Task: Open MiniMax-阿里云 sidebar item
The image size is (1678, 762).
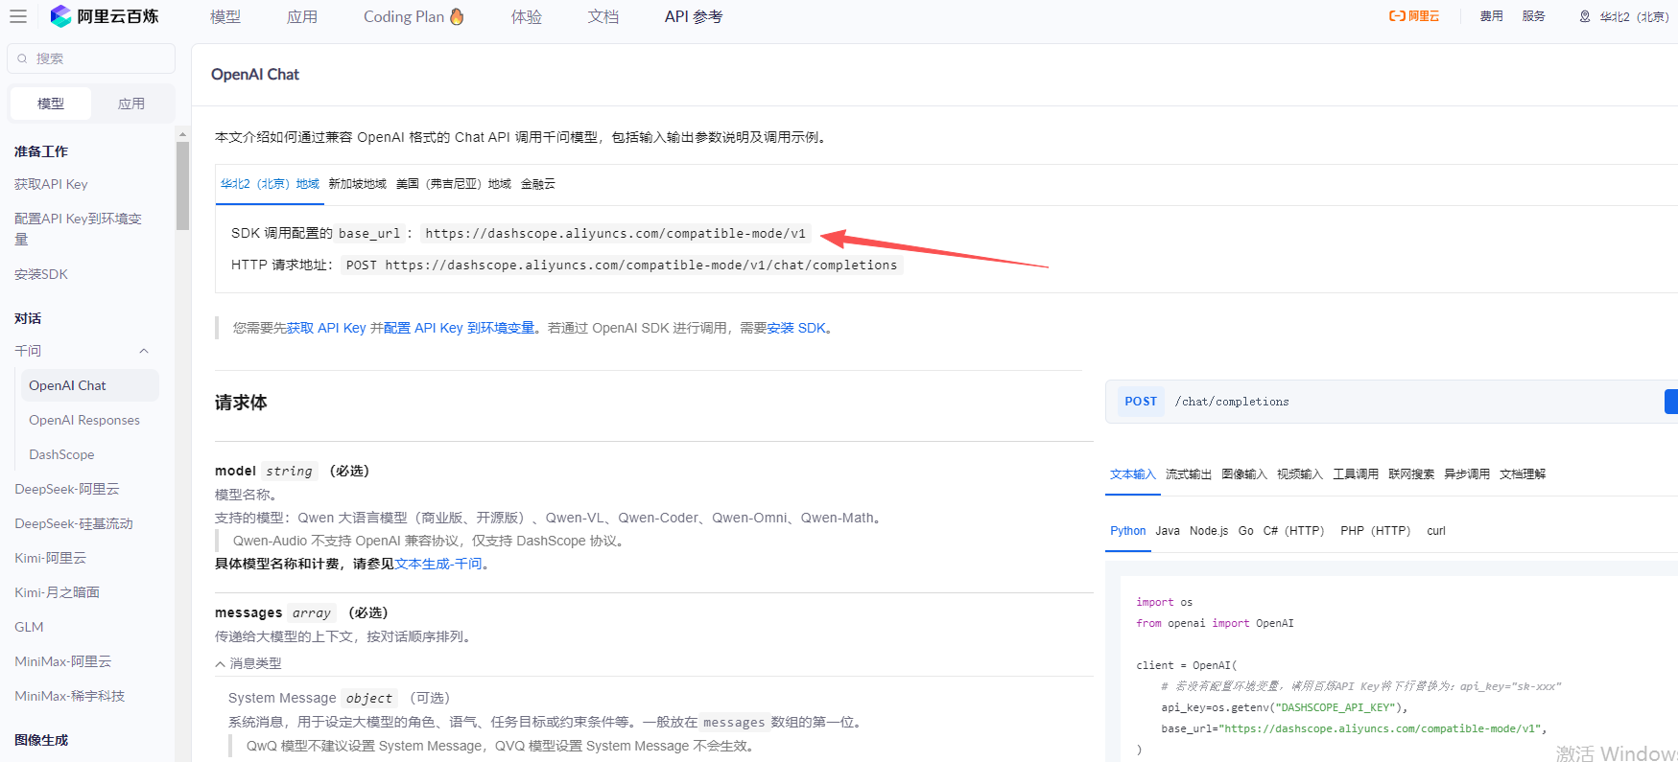Action: point(63,661)
